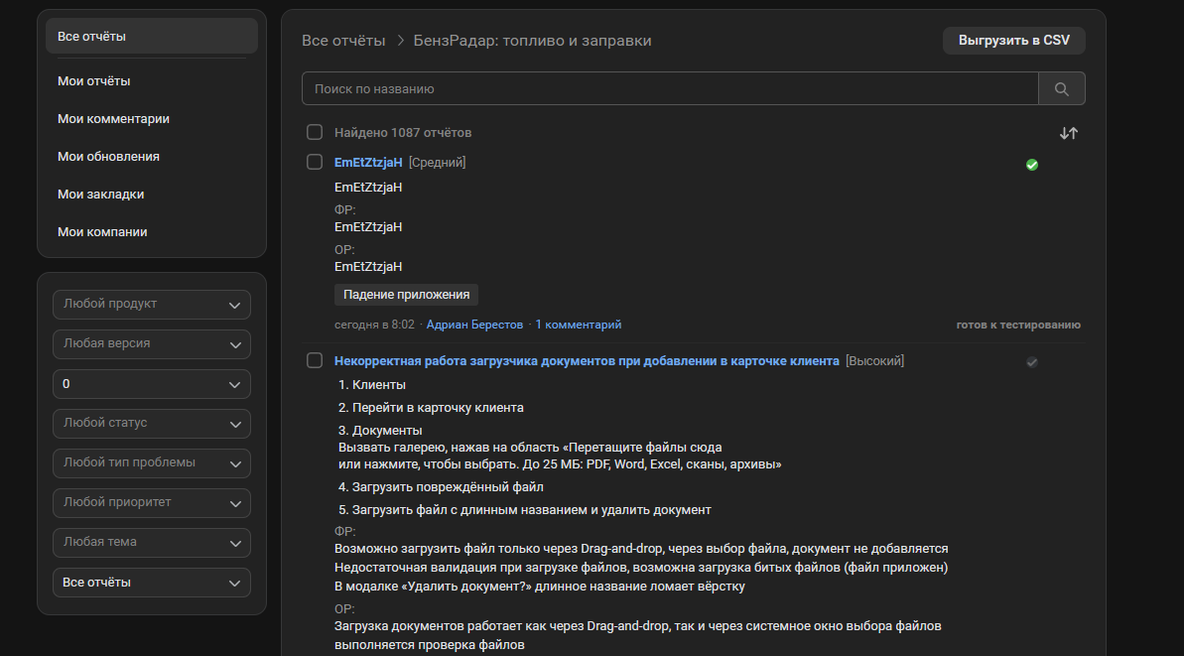
Task: Open the Адриан Берестов author link
Action: (x=475, y=325)
